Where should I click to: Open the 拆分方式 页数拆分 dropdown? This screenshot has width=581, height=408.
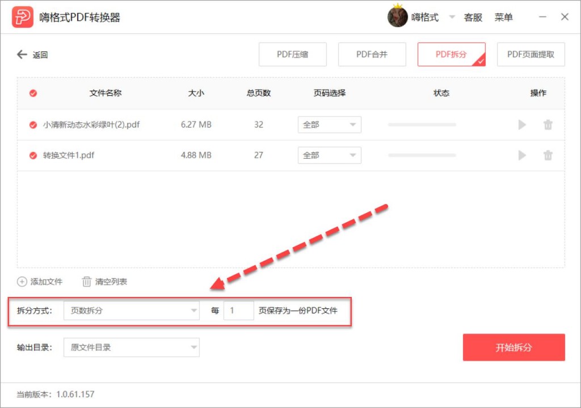pos(132,311)
